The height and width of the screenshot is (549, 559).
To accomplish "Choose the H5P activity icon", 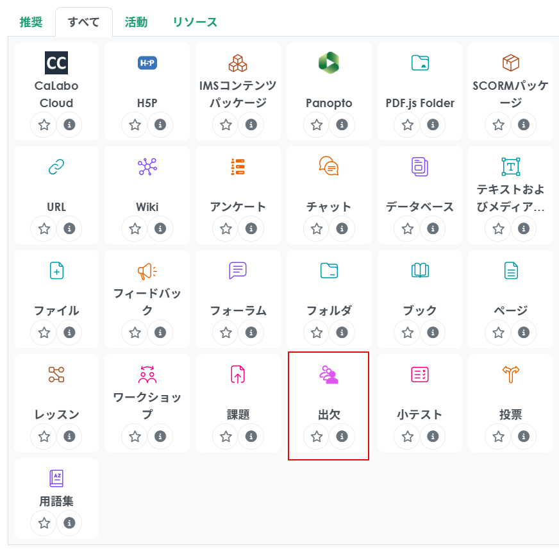I will (147, 63).
